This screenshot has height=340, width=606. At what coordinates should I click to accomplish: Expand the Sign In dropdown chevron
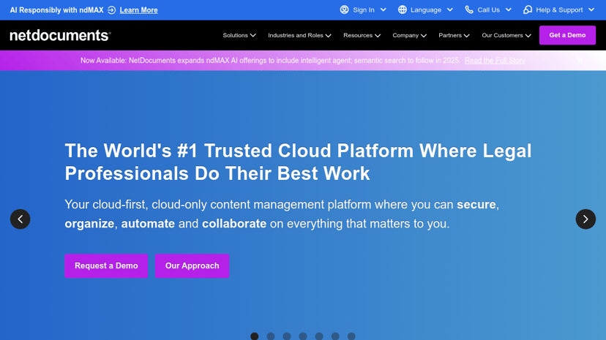coord(383,10)
